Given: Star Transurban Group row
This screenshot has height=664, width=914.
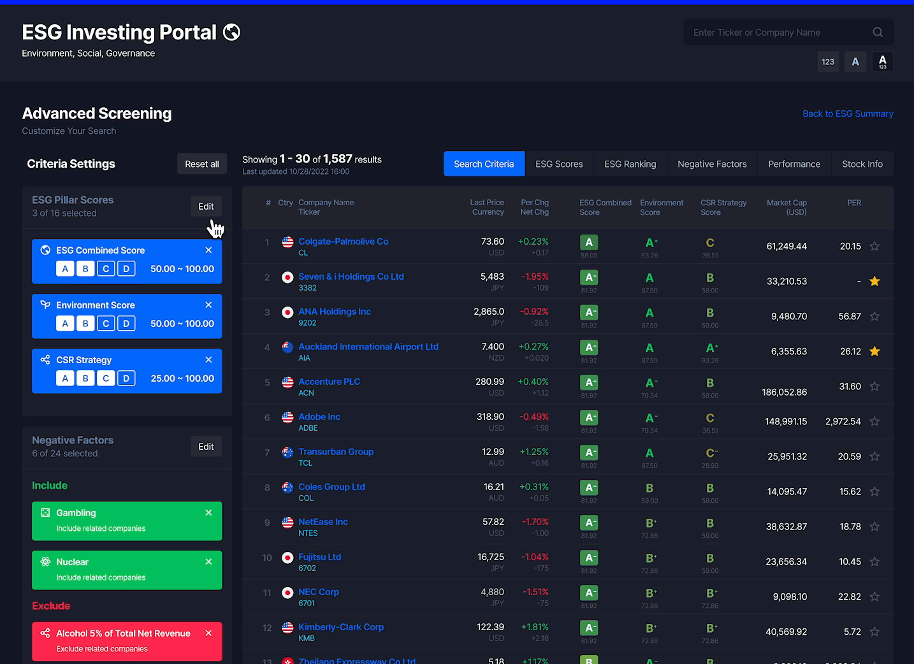Looking at the screenshot, I should click(874, 456).
